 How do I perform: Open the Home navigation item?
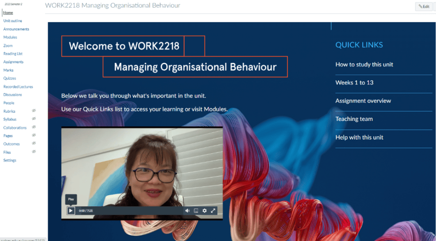pyautogui.click(x=8, y=13)
